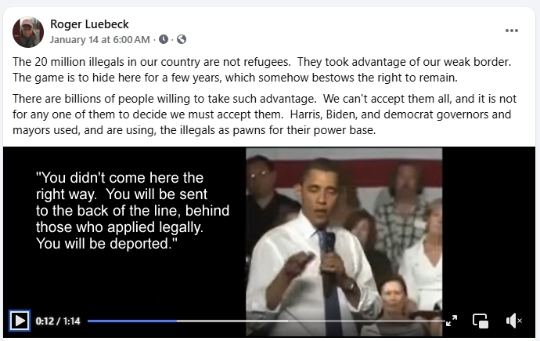Open the Roger Luebeck name link
This screenshot has height=341, width=540.
[x=89, y=24]
